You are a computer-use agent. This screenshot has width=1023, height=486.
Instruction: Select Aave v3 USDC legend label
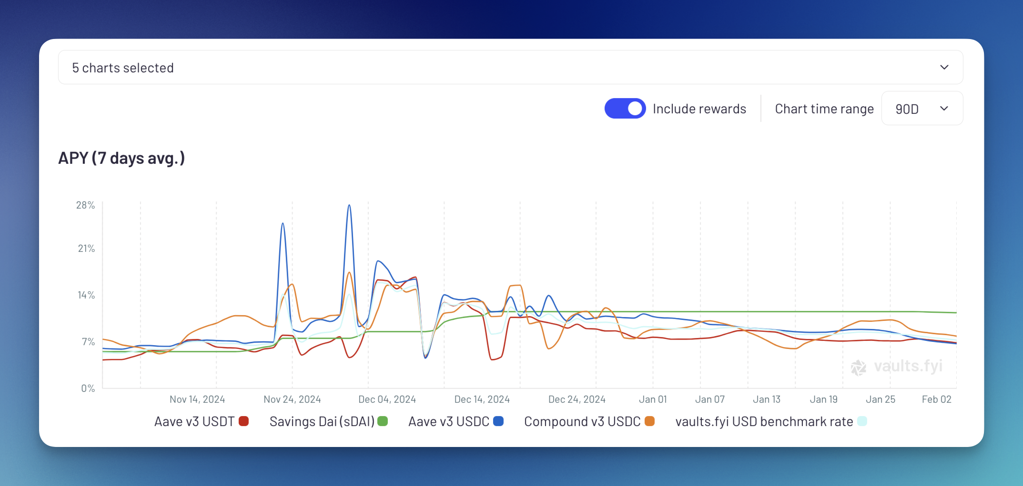[449, 422]
